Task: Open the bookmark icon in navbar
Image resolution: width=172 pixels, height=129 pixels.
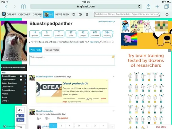Action: (87, 15)
